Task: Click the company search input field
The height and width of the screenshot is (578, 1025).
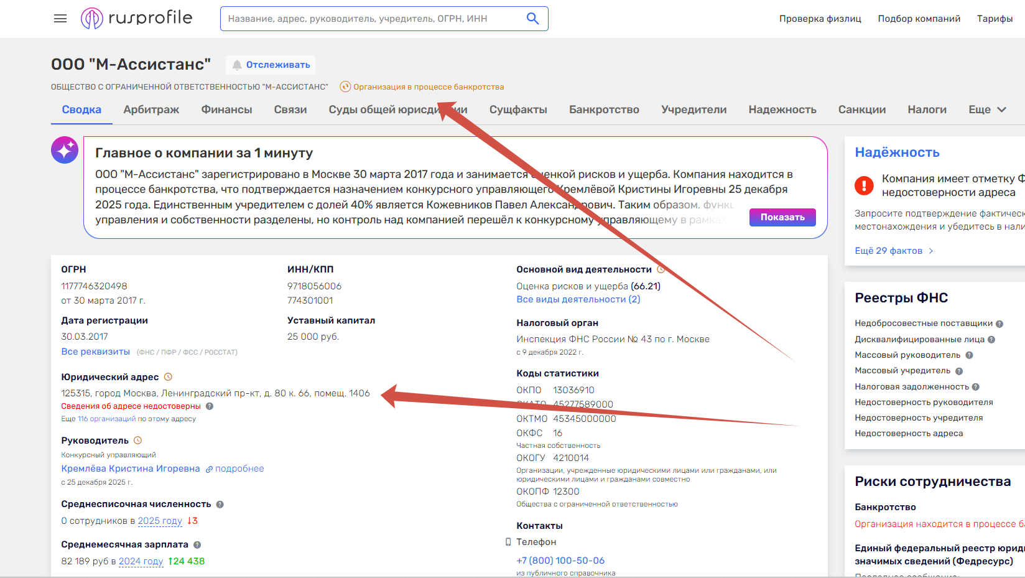Action: [x=373, y=19]
